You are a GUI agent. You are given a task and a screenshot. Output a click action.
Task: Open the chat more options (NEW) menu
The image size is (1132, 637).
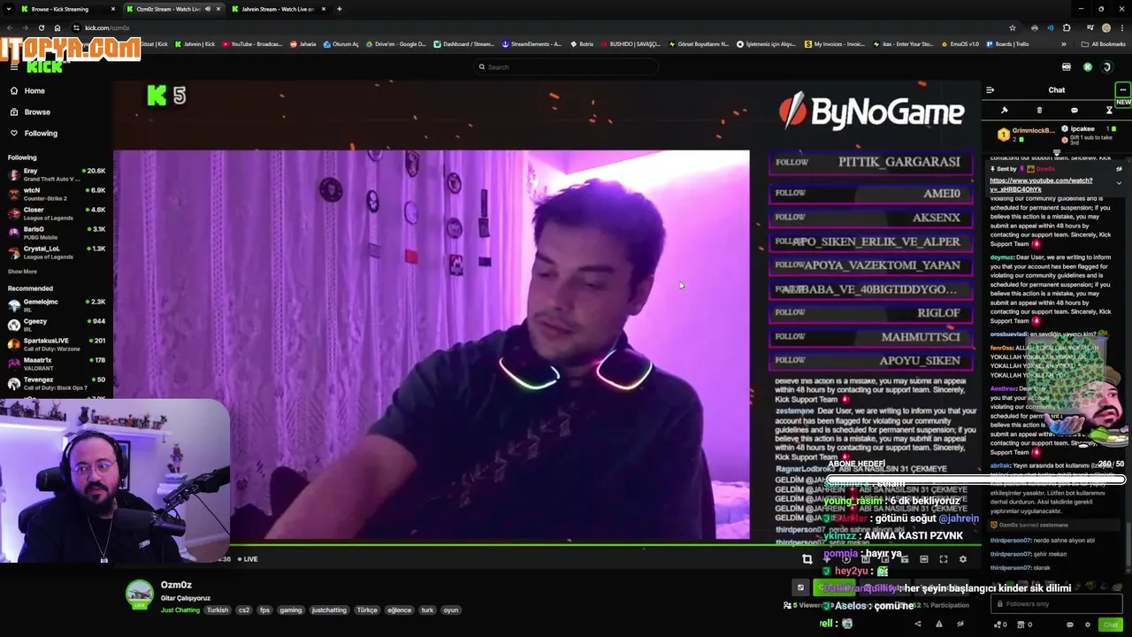(1122, 89)
